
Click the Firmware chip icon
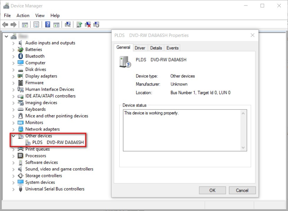pyautogui.click(x=21, y=83)
